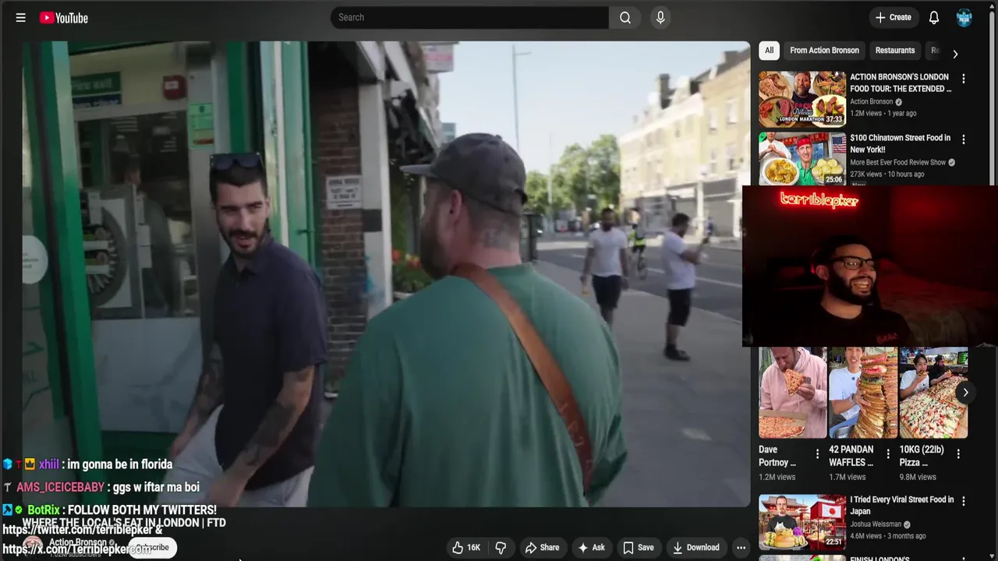Click the 273K views · 10 hours ago text
998x561 pixels.
point(887,175)
